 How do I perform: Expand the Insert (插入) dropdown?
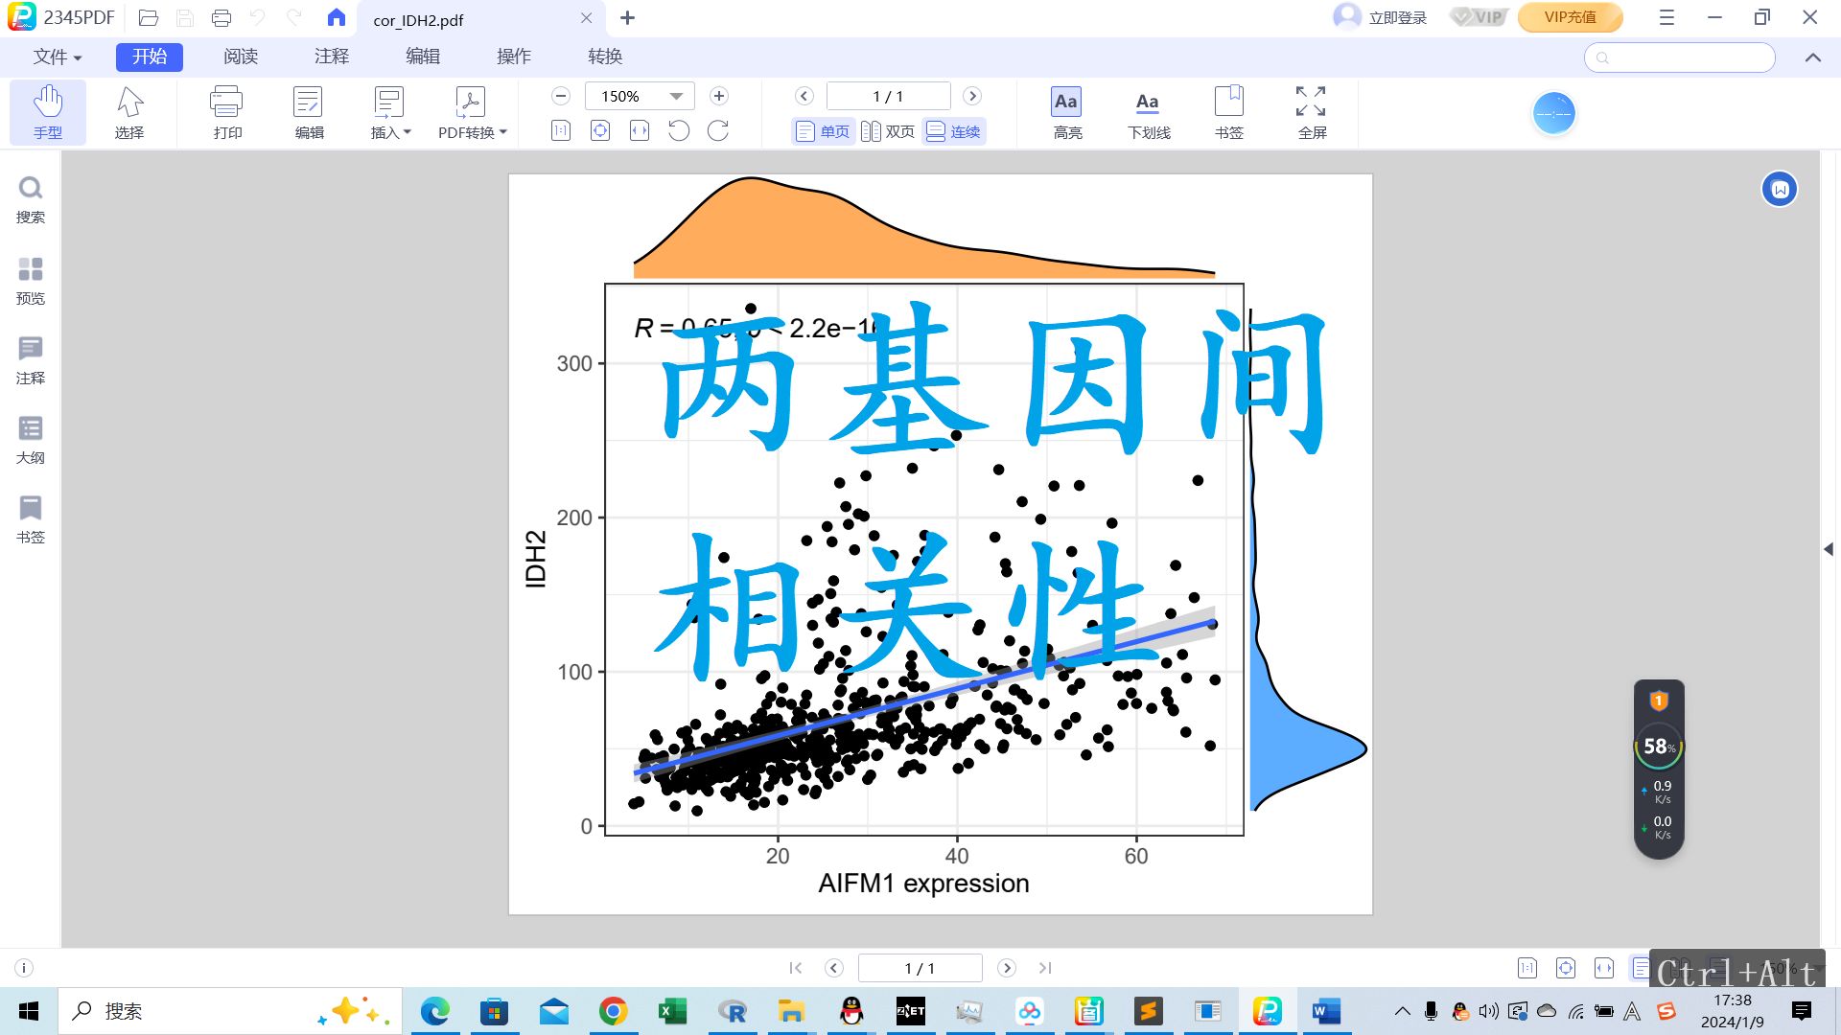tap(390, 112)
